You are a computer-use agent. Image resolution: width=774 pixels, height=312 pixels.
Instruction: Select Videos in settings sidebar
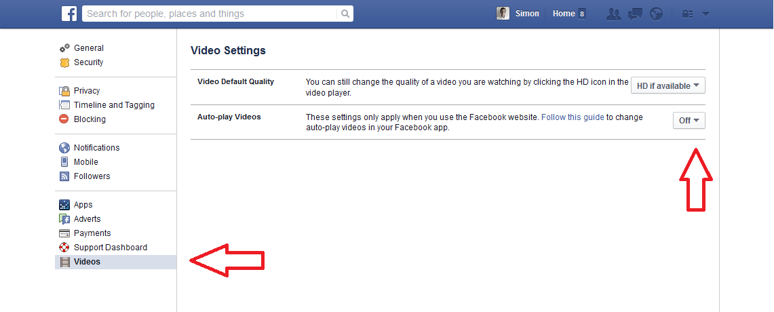(x=115, y=262)
